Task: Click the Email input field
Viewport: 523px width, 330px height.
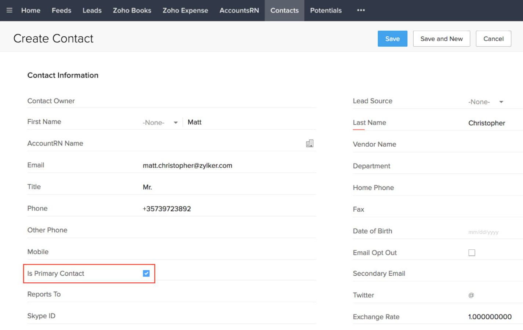Action: (x=228, y=166)
